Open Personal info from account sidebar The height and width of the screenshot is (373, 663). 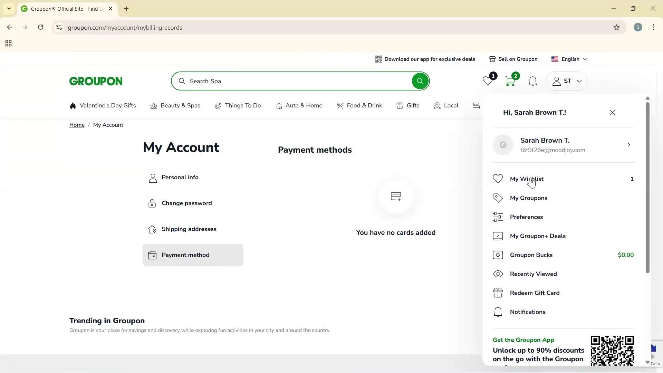click(180, 177)
